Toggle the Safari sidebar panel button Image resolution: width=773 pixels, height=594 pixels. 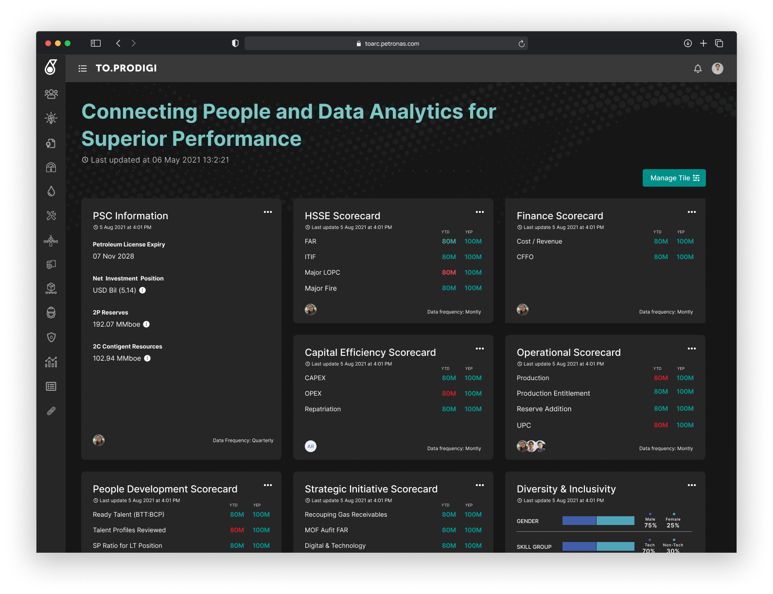(x=96, y=43)
